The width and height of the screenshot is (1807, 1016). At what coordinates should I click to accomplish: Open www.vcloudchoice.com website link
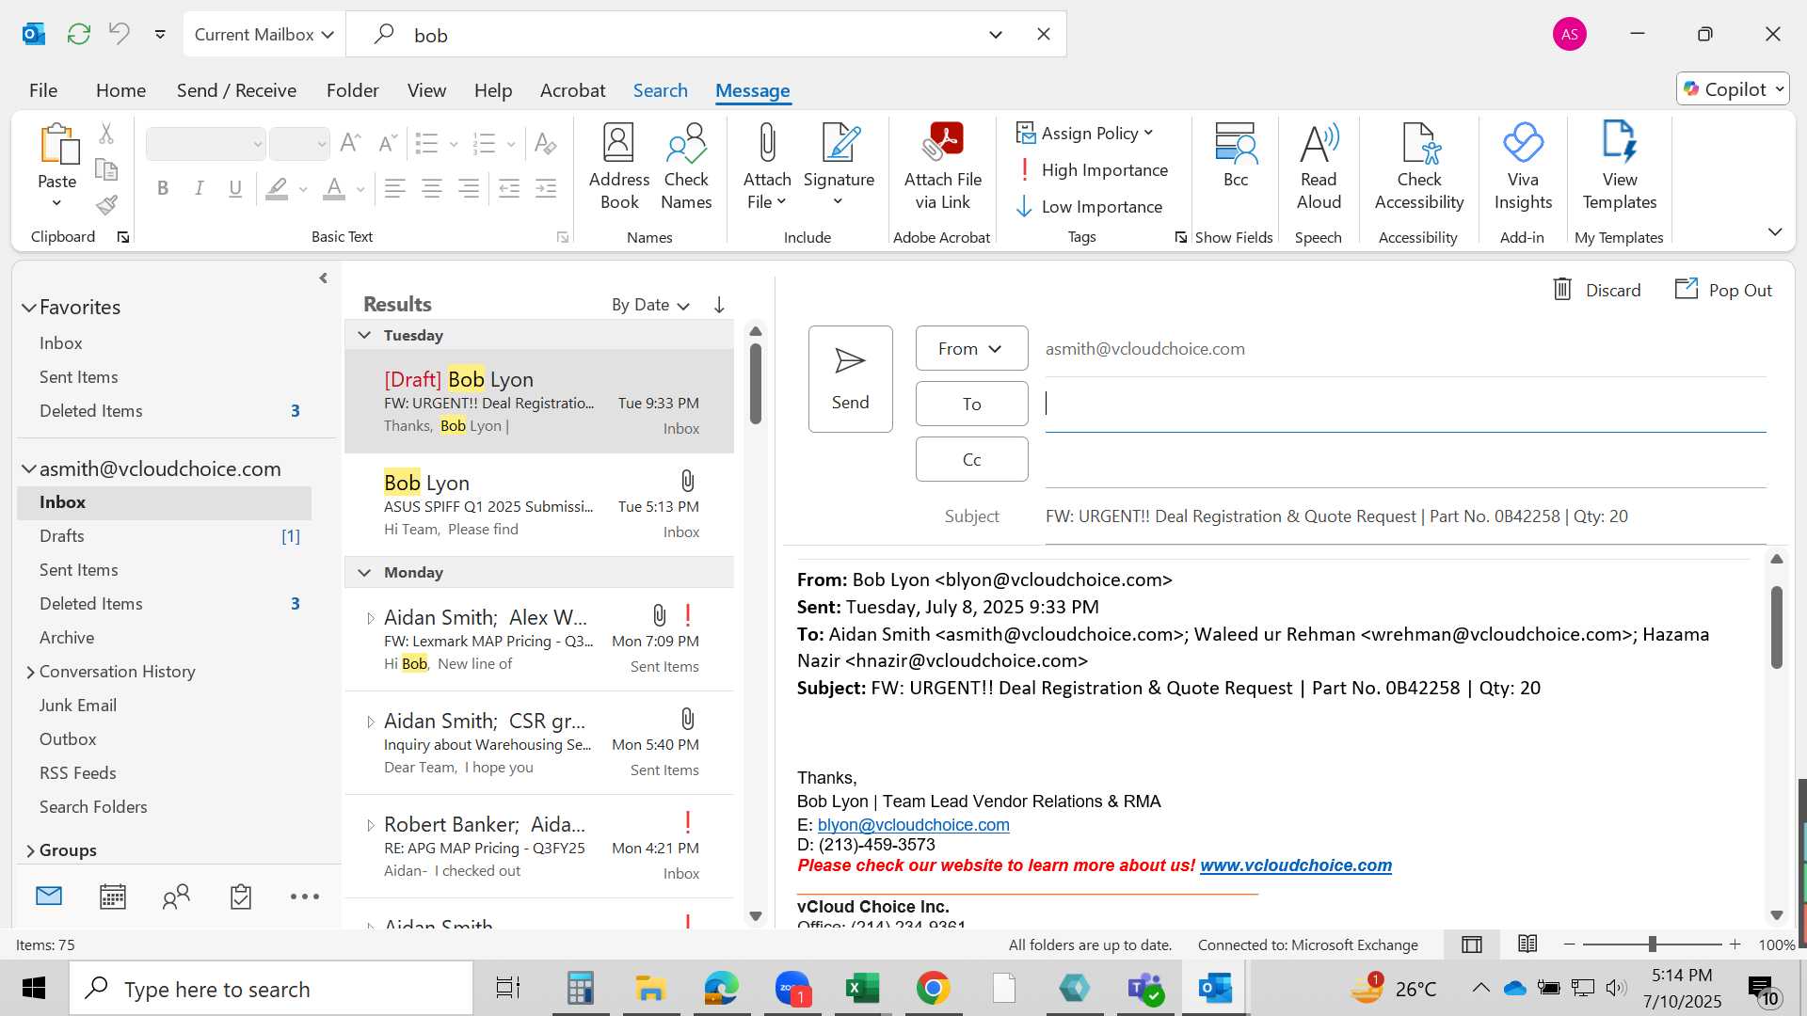tap(1296, 865)
